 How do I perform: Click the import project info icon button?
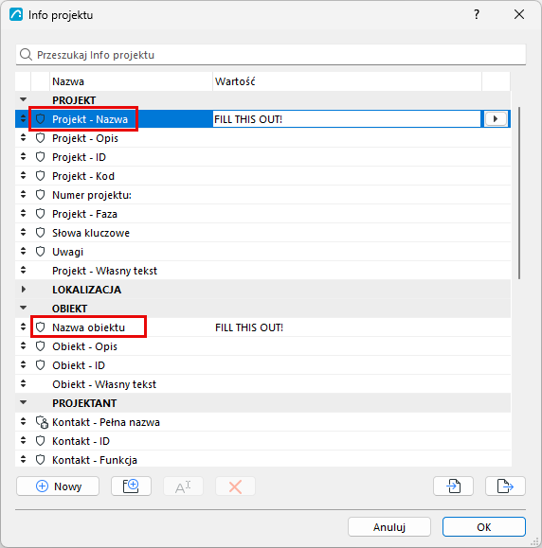[x=453, y=486]
